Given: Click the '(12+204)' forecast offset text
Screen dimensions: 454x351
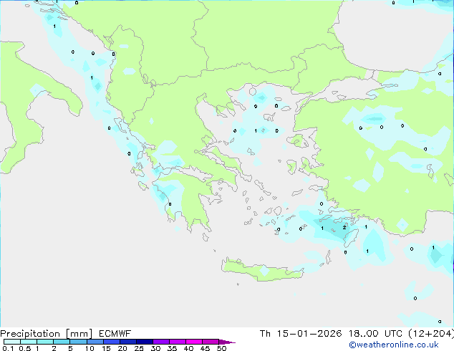Looking at the screenshot, I should [x=431, y=334].
